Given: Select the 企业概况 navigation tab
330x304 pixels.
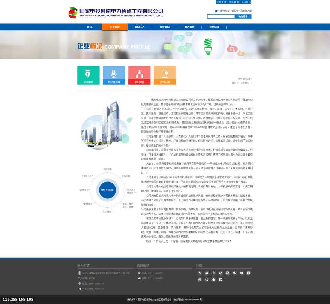Looking at the screenshot, I should pyautogui.click(x=114, y=27).
